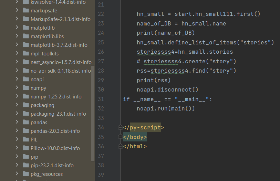The image size is (280, 181).
Task: Click the PIL folder icon
Action: (x=25, y=140)
